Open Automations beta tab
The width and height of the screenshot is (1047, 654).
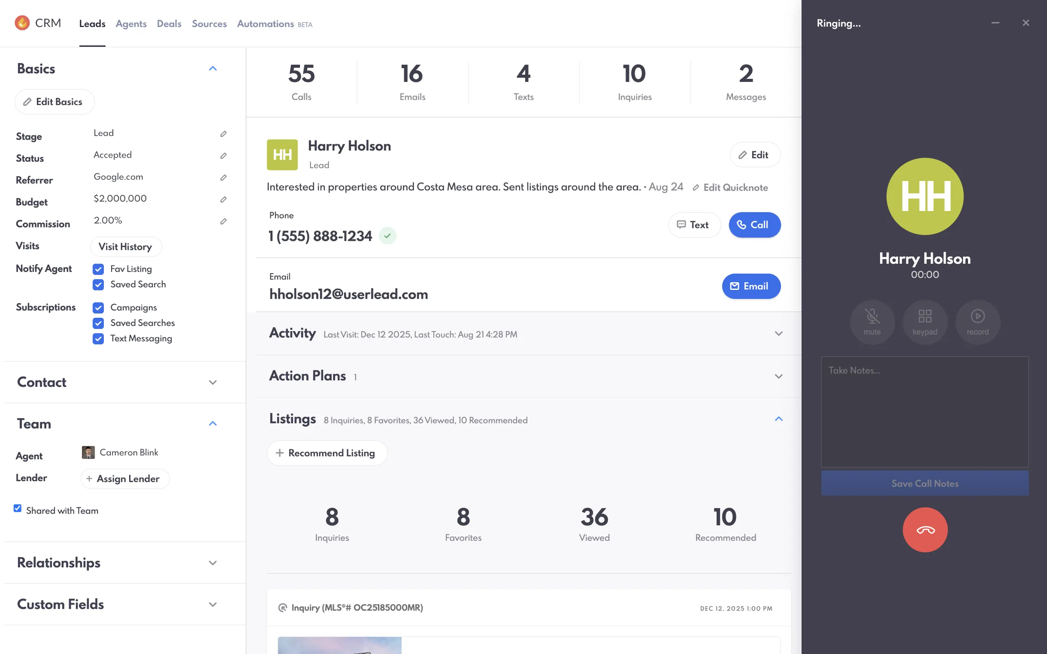tap(274, 24)
